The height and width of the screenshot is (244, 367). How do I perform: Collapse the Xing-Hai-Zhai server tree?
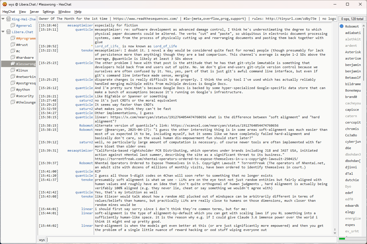pyautogui.click(x=3, y=19)
